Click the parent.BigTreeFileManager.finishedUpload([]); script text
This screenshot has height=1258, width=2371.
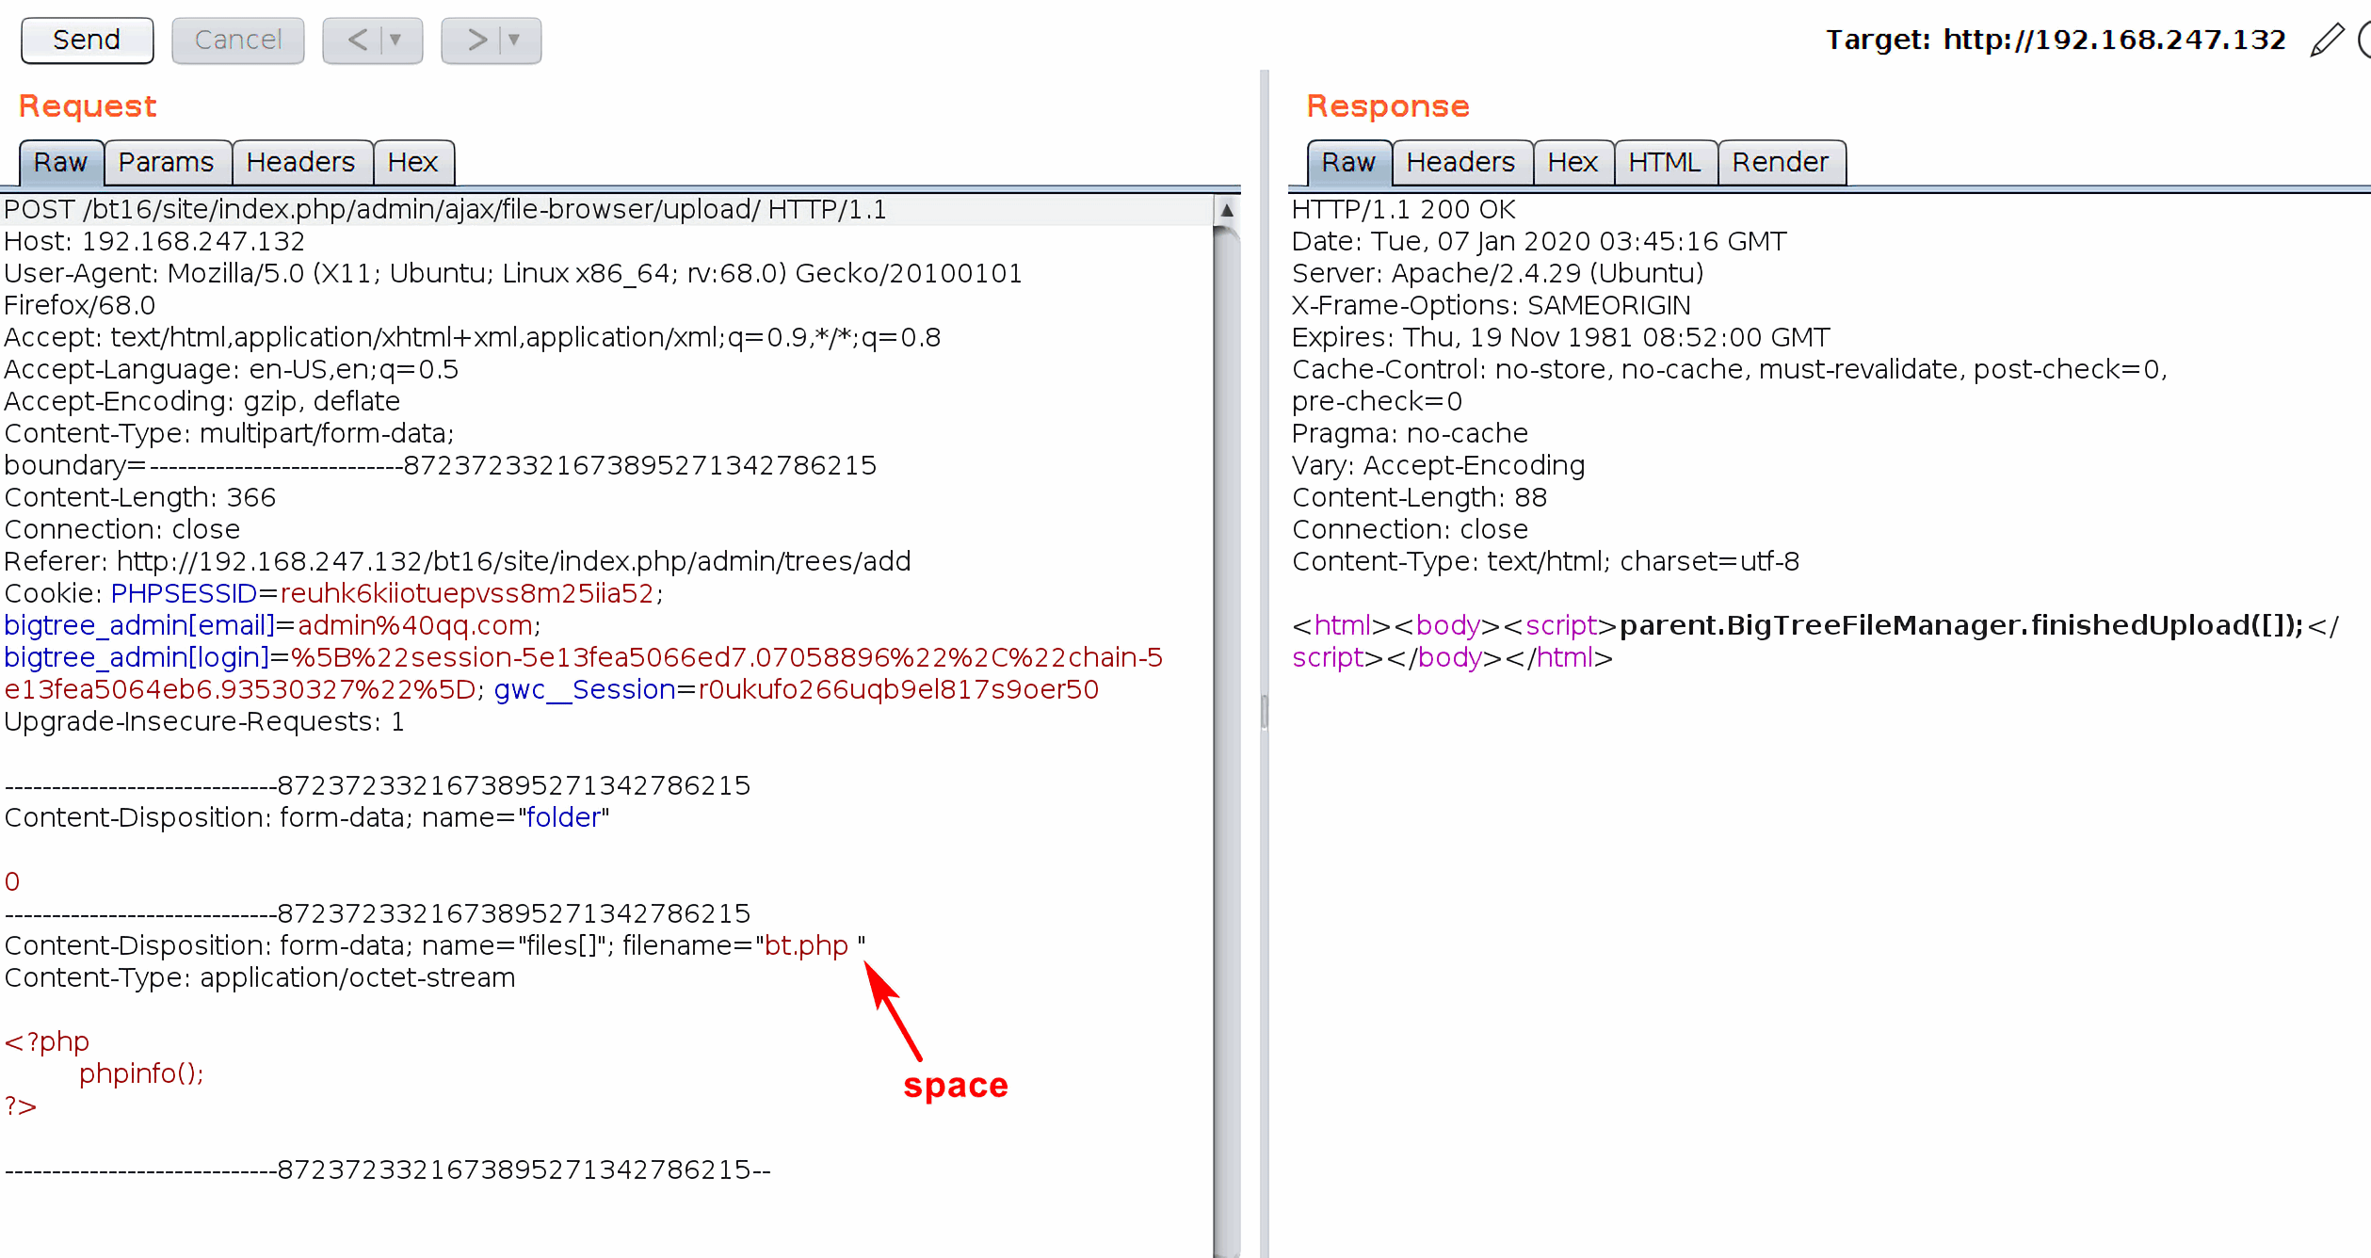coord(1961,625)
